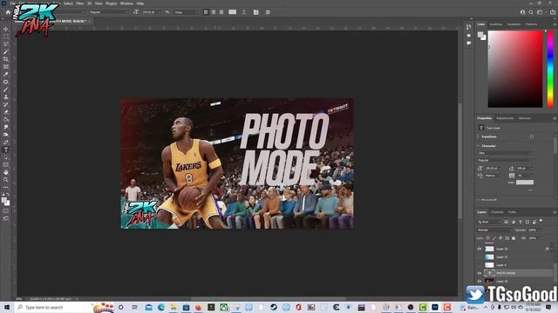
Task: Select the Horizontal Type tool
Action: coord(6,150)
